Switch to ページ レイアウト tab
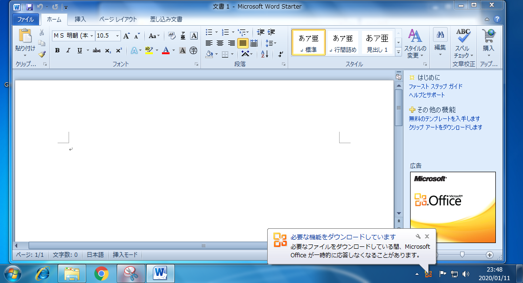The image size is (523, 283). tap(118, 20)
